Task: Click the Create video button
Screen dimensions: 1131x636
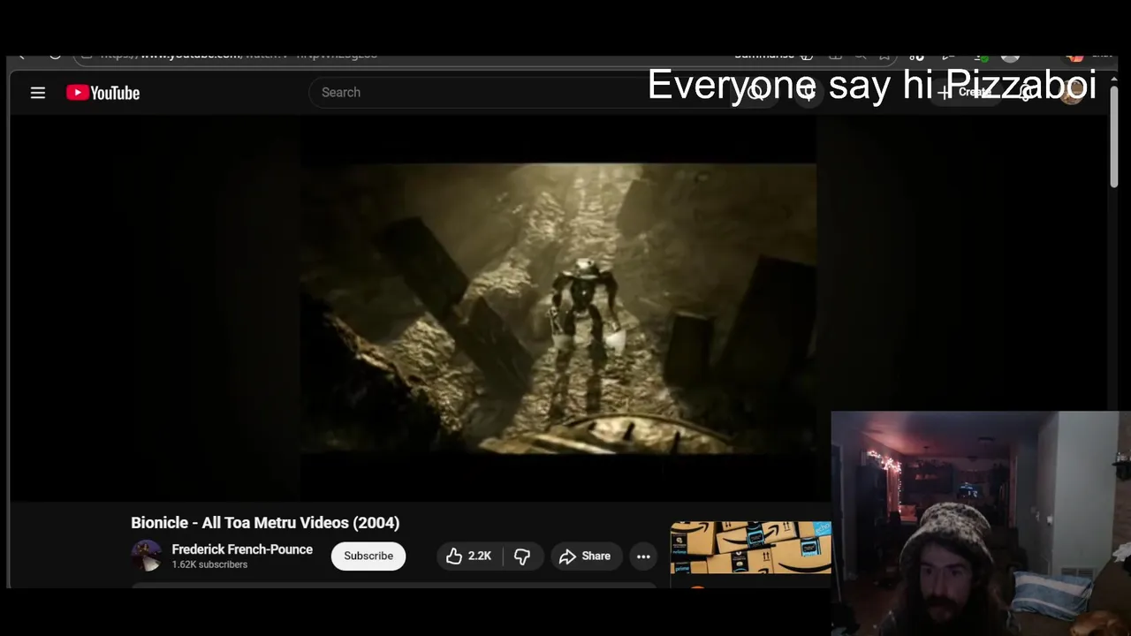Action: [968, 92]
